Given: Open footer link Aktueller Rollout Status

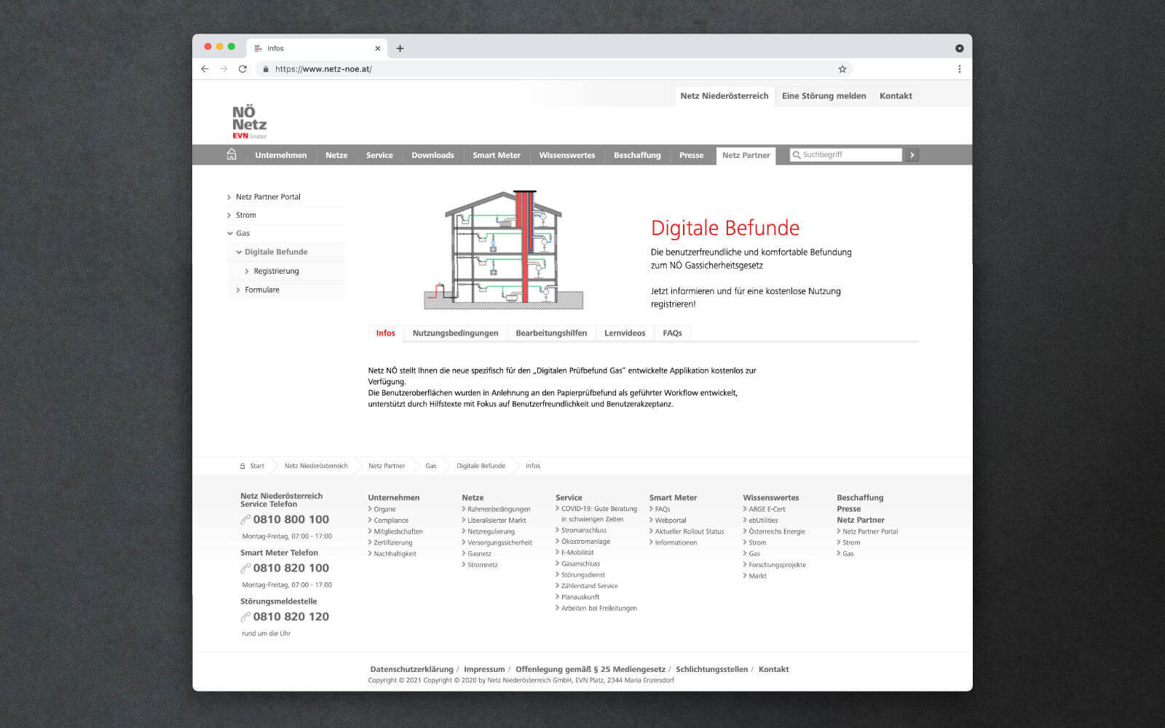Looking at the screenshot, I should coord(690,531).
